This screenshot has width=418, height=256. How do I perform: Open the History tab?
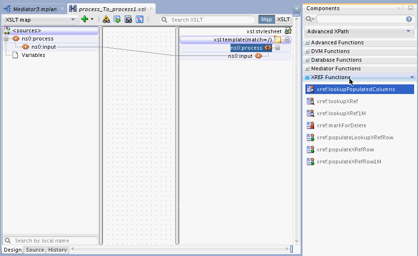click(58, 250)
